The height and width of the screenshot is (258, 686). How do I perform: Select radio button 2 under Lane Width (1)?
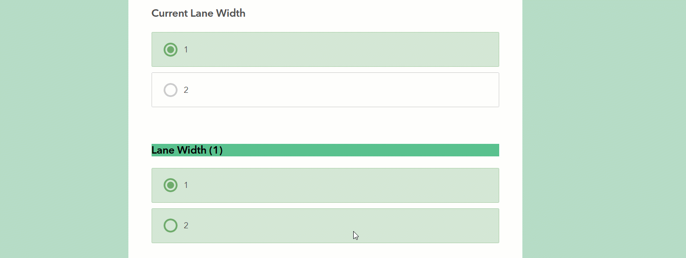[x=171, y=226]
